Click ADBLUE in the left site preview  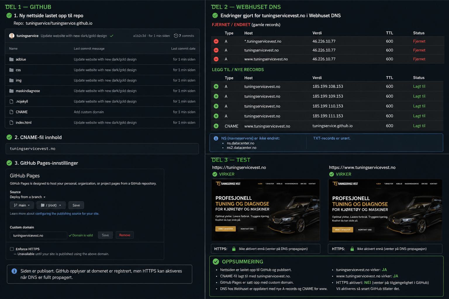(279, 184)
